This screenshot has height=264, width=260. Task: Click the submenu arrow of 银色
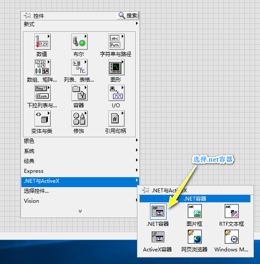click(x=137, y=140)
